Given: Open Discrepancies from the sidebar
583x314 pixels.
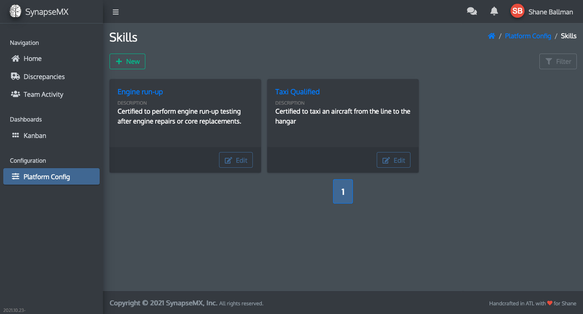Looking at the screenshot, I should pos(44,77).
